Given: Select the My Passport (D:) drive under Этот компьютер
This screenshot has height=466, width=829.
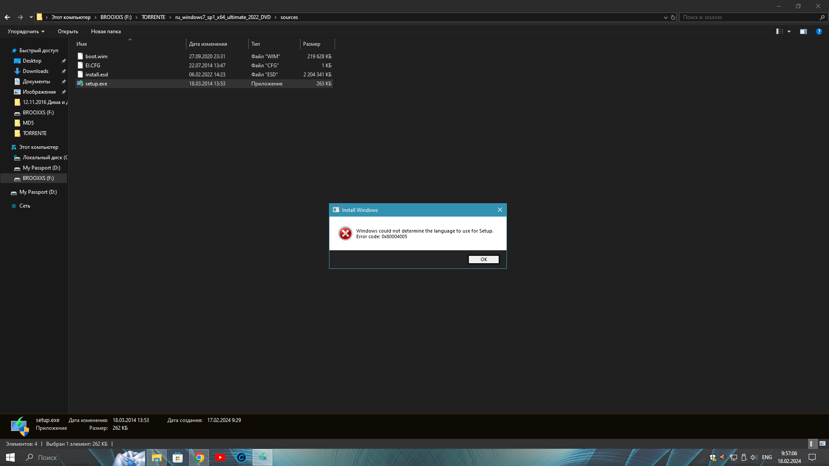Looking at the screenshot, I should coord(41,168).
